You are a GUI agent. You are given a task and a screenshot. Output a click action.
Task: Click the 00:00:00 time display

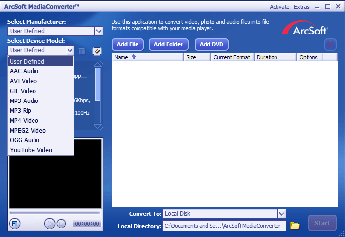[87, 224]
